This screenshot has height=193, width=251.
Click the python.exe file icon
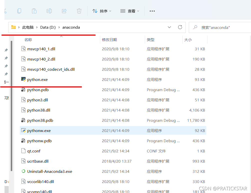point(23,79)
